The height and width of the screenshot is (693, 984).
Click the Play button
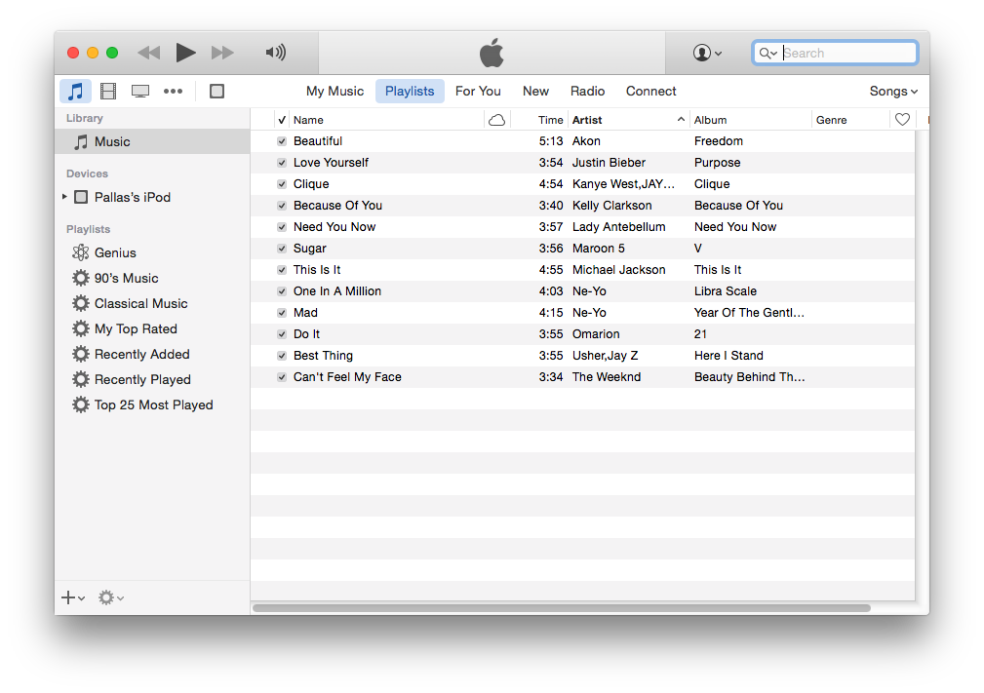click(185, 53)
